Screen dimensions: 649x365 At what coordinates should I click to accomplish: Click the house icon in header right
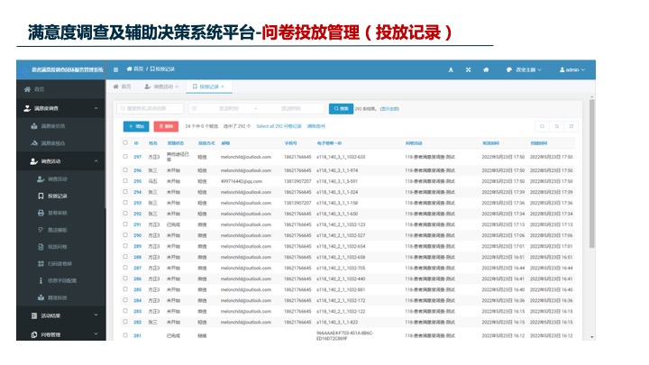tap(486, 70)
